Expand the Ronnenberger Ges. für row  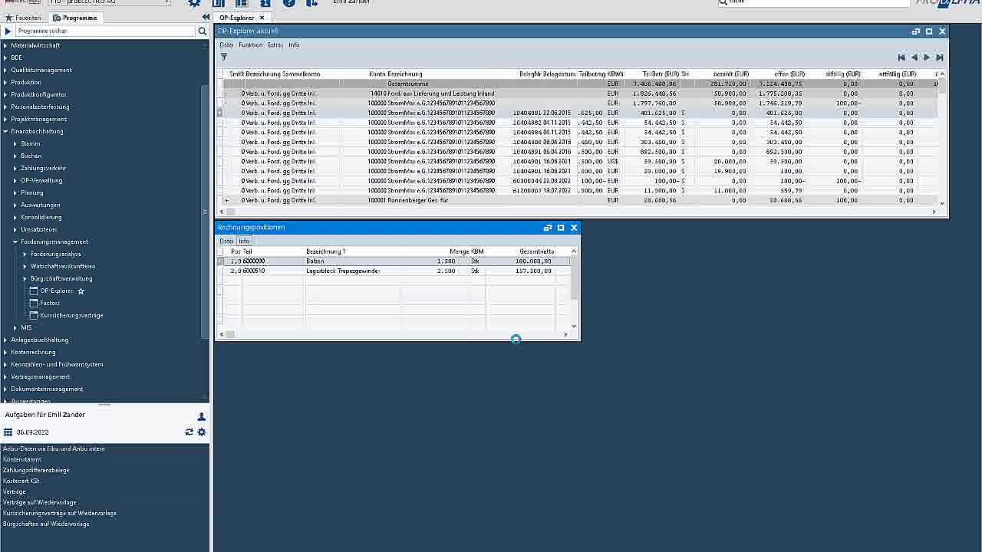(226, 200)
